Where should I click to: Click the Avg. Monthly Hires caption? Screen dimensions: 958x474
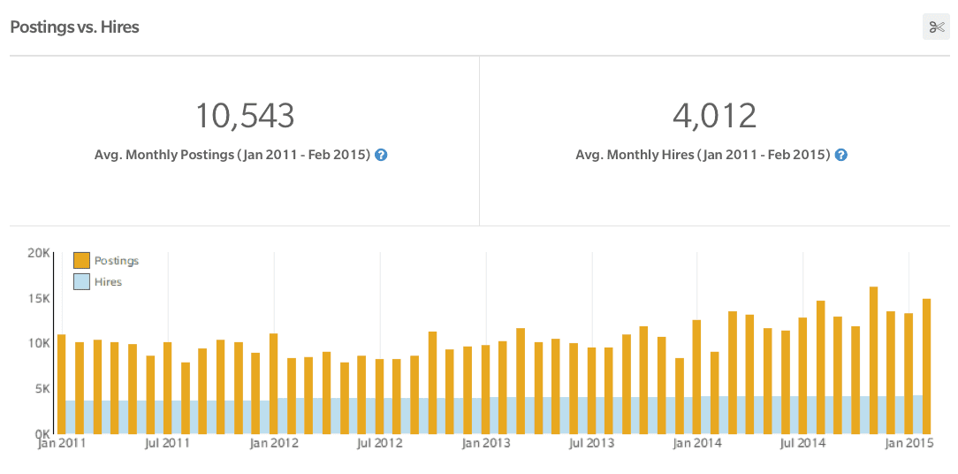point(703,156)
